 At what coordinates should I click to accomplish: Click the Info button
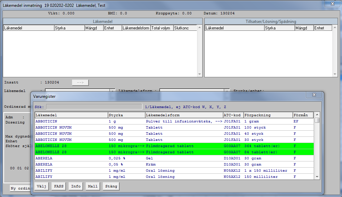76,186
